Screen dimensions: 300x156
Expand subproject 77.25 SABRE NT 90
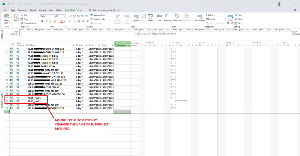coord(26,66)
